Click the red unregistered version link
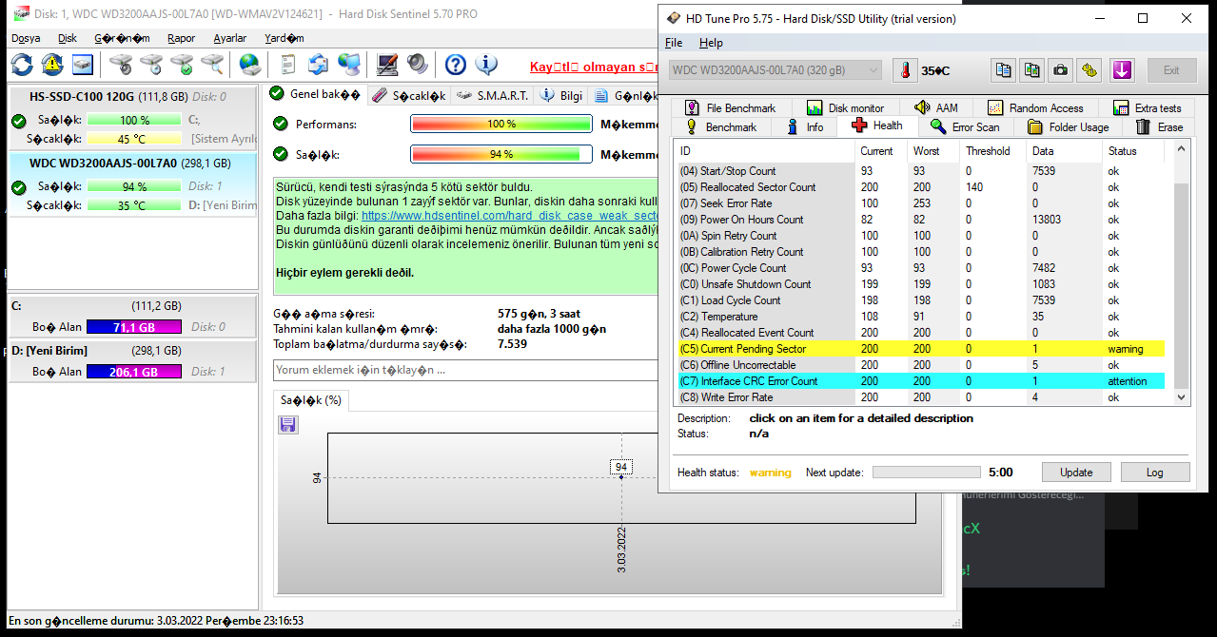 (594, 67)
